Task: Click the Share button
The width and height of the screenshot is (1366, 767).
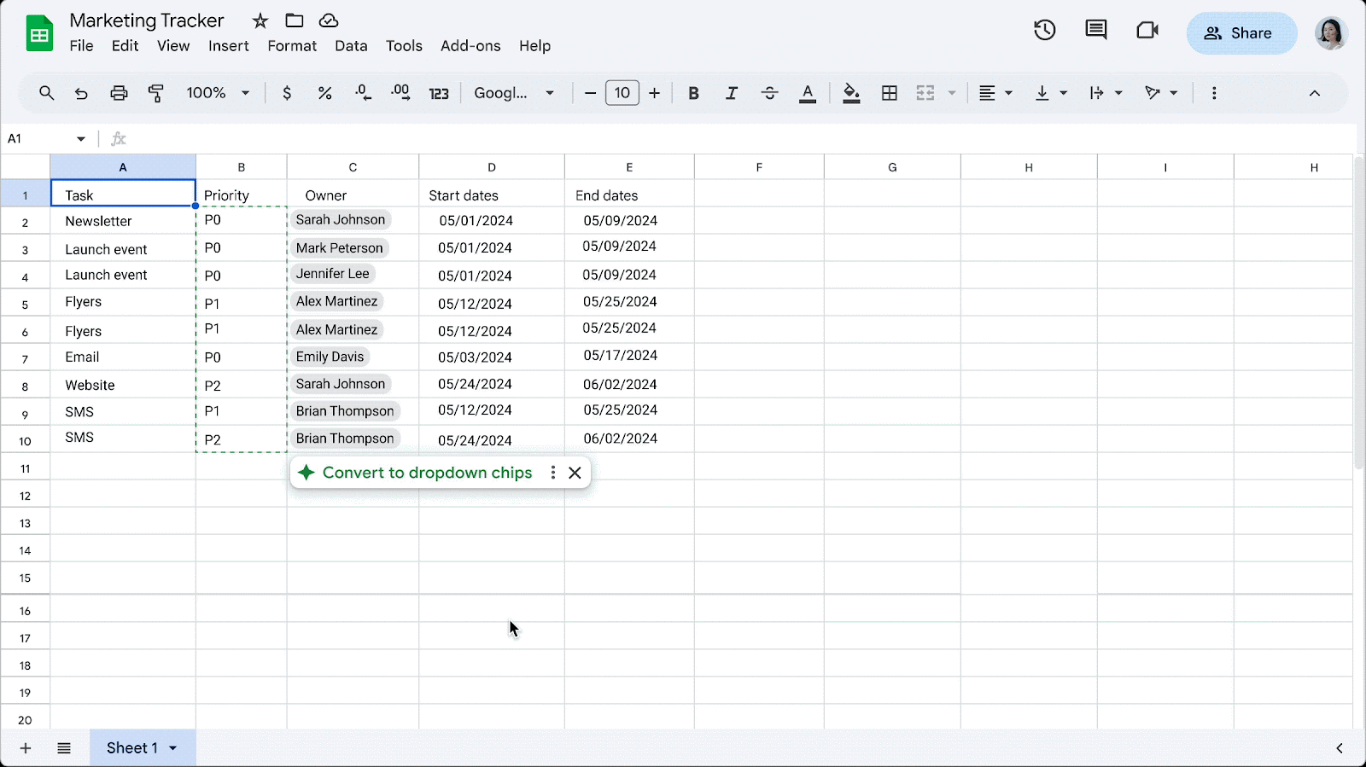Action: 1241,33
